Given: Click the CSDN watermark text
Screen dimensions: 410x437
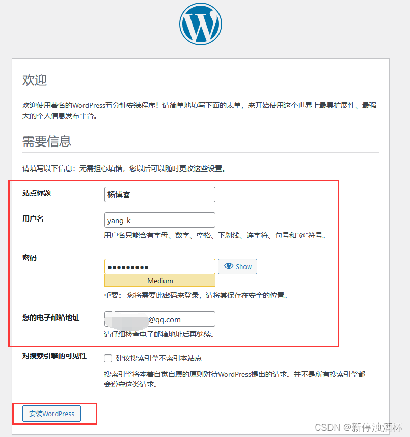Looking at the screenshot, I should pyautogui.click(x=359, y=427).
